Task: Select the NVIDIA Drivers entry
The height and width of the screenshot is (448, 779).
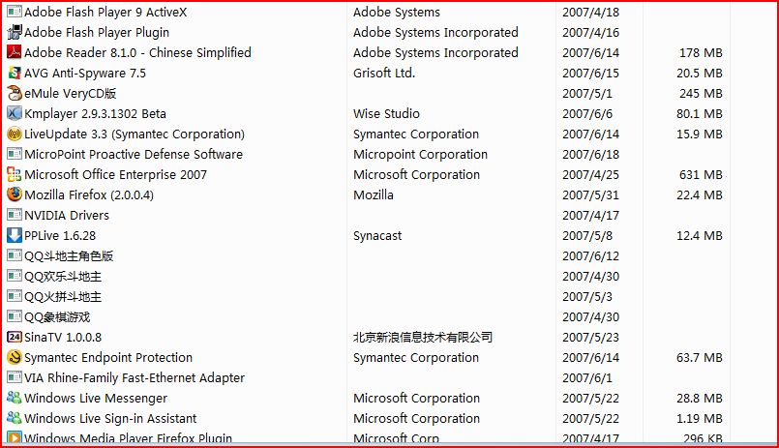Action: (x=67, y=215)
